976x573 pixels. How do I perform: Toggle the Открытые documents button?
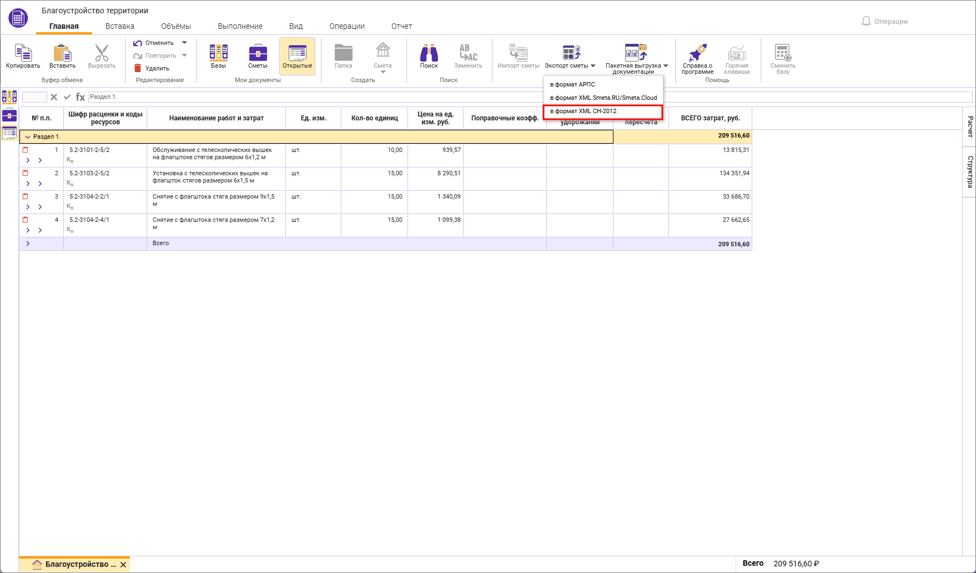[x=298, y=56]
